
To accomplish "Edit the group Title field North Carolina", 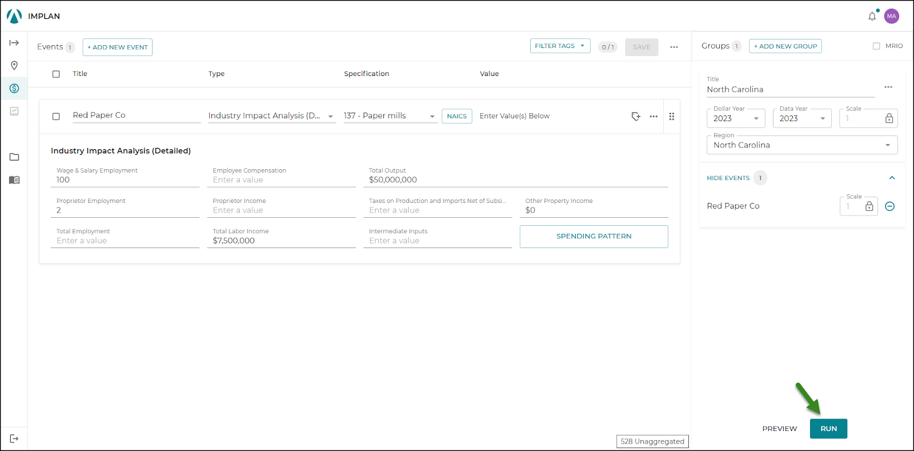I will point(791,90).
